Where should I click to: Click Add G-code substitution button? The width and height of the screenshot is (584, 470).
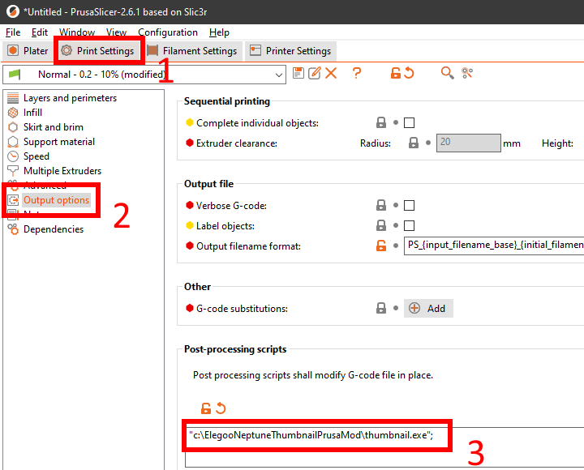428,308
